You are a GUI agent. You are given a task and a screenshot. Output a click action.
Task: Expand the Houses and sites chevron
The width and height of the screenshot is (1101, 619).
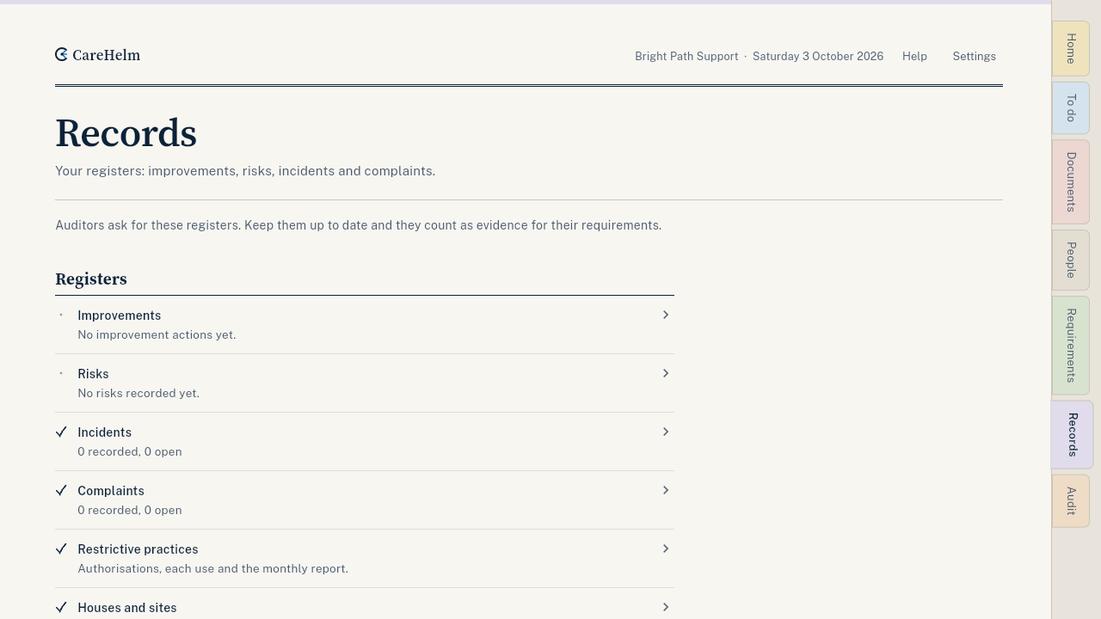point(665,607)
